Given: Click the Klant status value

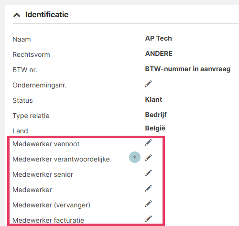Looking at the screenshot, I should coord(153,99).
